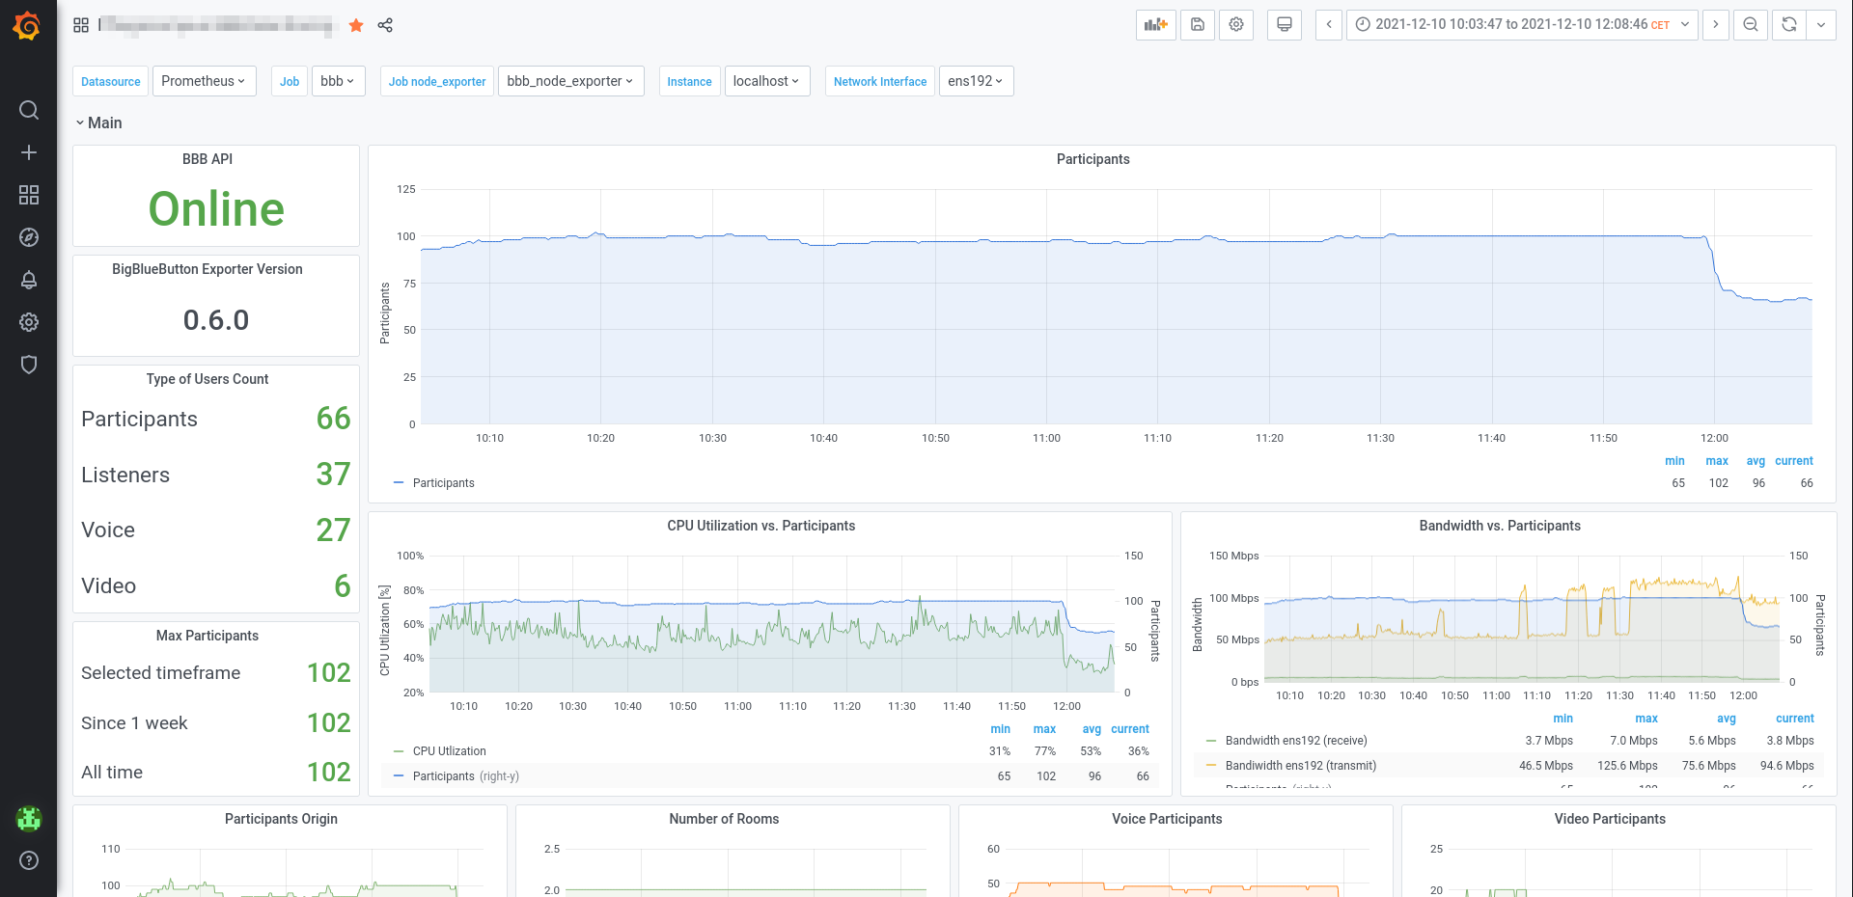The height and width of the screenshot is (897, 1853).
Task: Open the bbb_node_exporter dropdown
Action: tap(570, 81)
